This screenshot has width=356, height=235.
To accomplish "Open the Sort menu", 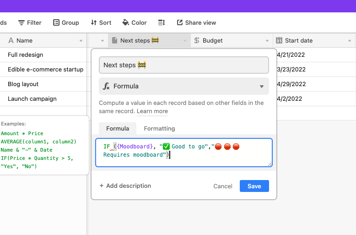I will coord(101,23).
